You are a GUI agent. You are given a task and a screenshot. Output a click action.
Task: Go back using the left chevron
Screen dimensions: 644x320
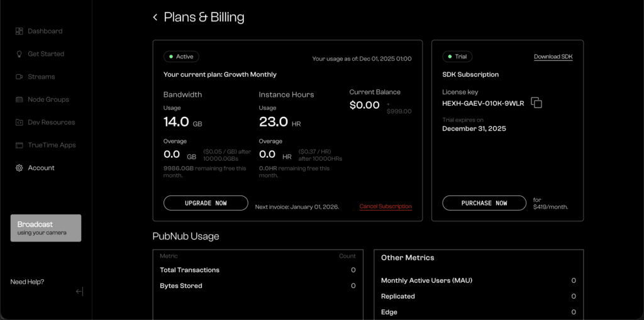(155, 18)
